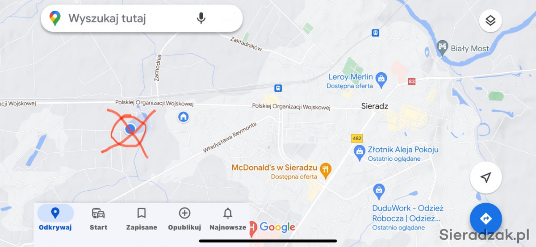Image resolution: width=536 pixels, height=247 pixels.
Task: Open the Zapisane saved places tab
Action: pos(142,219)
